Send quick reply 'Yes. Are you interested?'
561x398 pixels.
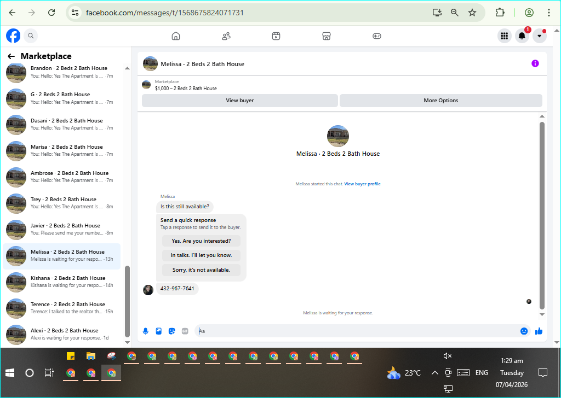click(x=201, y=241)
